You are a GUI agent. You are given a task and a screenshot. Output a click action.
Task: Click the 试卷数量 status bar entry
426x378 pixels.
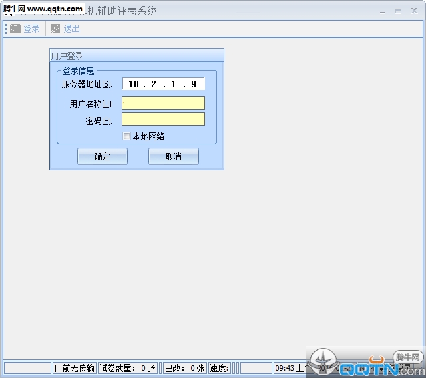pyautogui.click(x=127, y=368)
